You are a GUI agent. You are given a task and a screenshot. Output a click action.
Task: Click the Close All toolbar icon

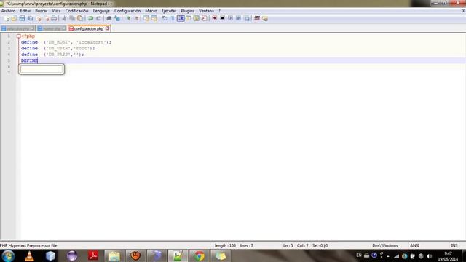click(x=46, y=18)
